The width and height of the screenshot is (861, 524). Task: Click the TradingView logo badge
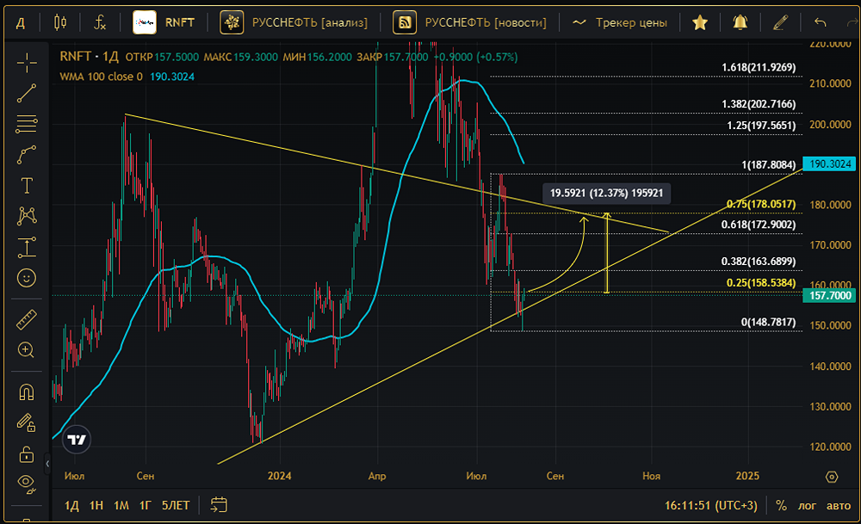click(77, 440)
